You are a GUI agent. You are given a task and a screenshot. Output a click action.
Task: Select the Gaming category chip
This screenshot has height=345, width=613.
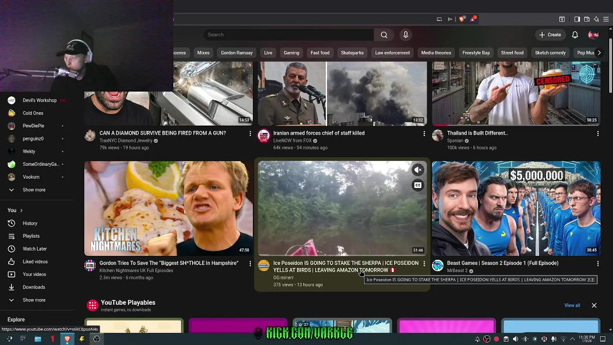(x=291, y=53)
